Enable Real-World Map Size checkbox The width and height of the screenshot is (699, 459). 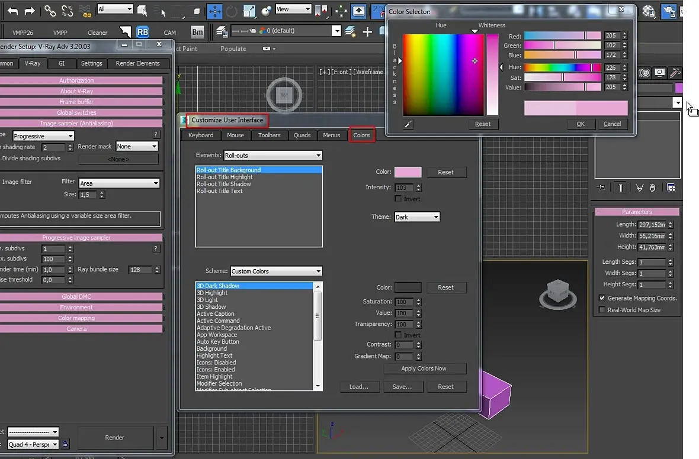pos(602,310)
